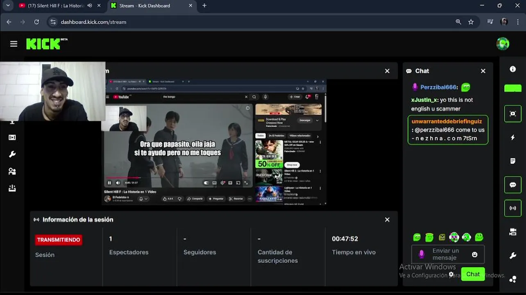526x295 pixels.
Task: Click the Seguidores label
Action: pyautogui.click(x=200, y=252)
